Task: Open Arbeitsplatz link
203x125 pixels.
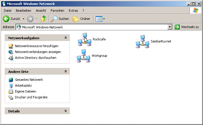Action: click(x=23, y=85)
